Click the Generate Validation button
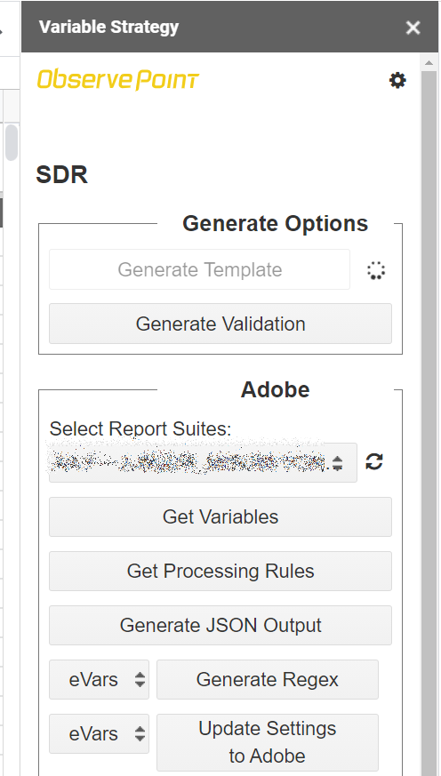Screen dimensions: 441x776 [220, 324]
